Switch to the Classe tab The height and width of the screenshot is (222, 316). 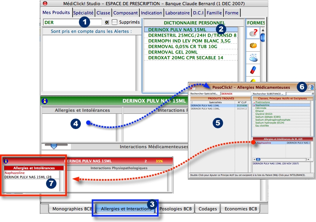[x=103, y=13]
